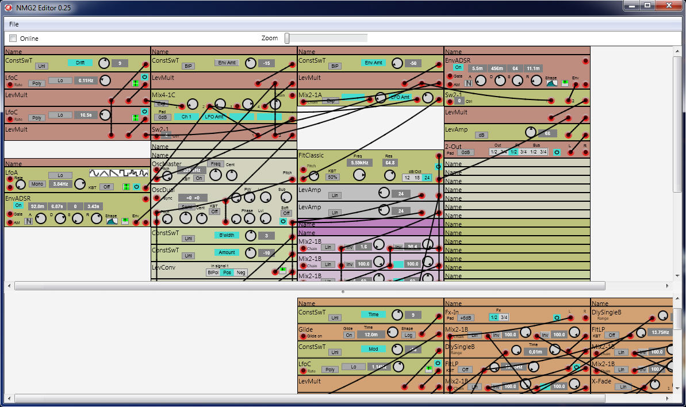Click the upper pane horizontal scrollbar
Image resolution: width=686 pixels, height=407 pixels.
(x=309, y=286)
